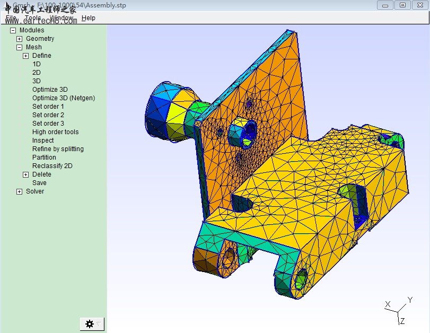Open the Window menu
Image resolution: width=430 pixels, height=333 pixels.
click(62, 18)
